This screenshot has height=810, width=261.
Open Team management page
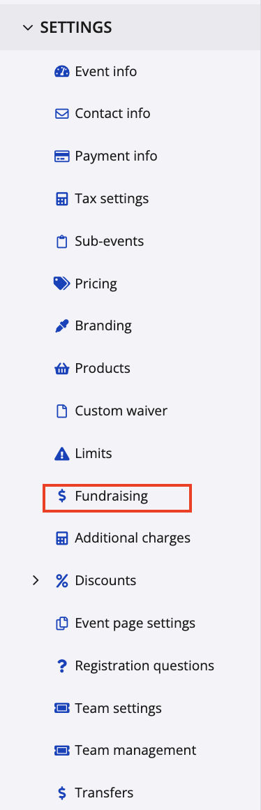[x=126, y=751]
